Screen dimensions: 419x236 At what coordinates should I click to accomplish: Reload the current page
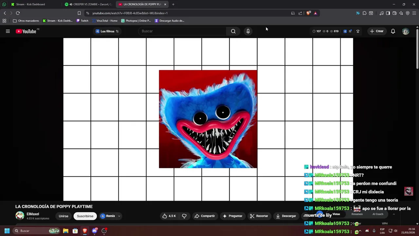point(18,13)
